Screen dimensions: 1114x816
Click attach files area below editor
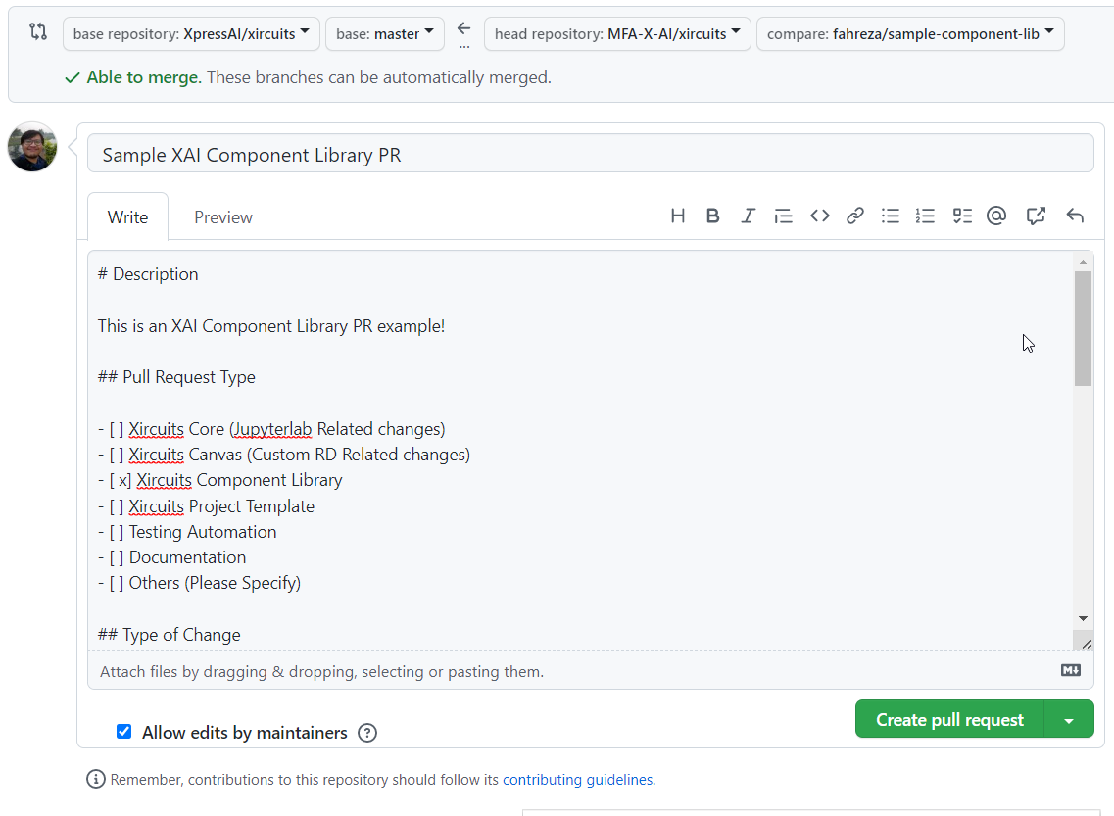point(590,671)
